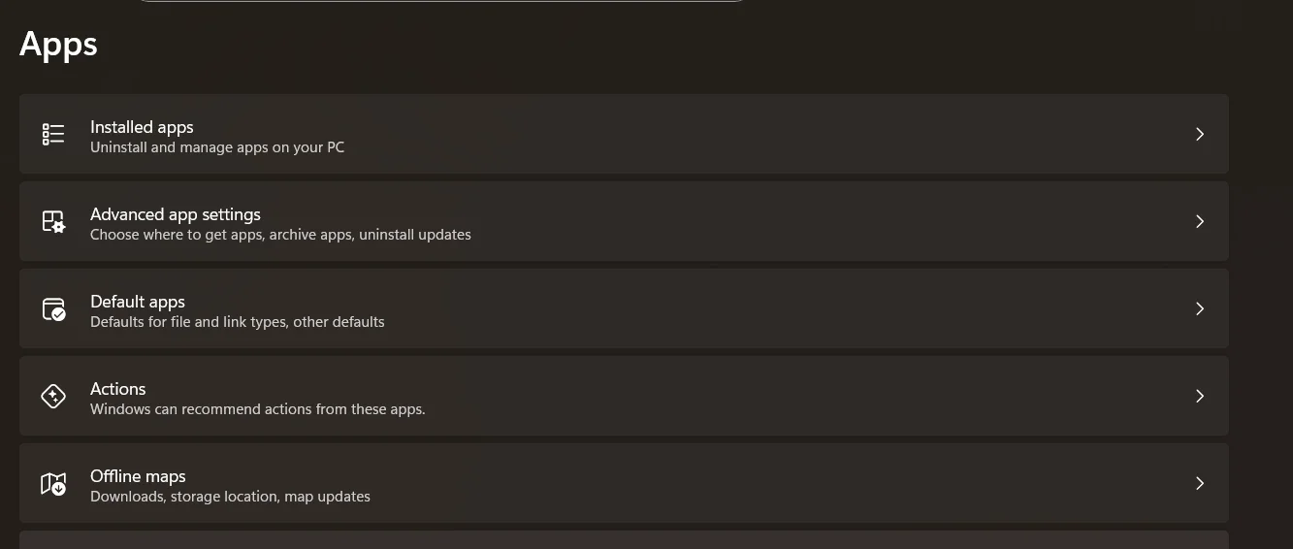Expand Installed apps using its chevron arrow
Image resolution: width=1293 pixels, height=549 pixels.
pos(1200,134)
